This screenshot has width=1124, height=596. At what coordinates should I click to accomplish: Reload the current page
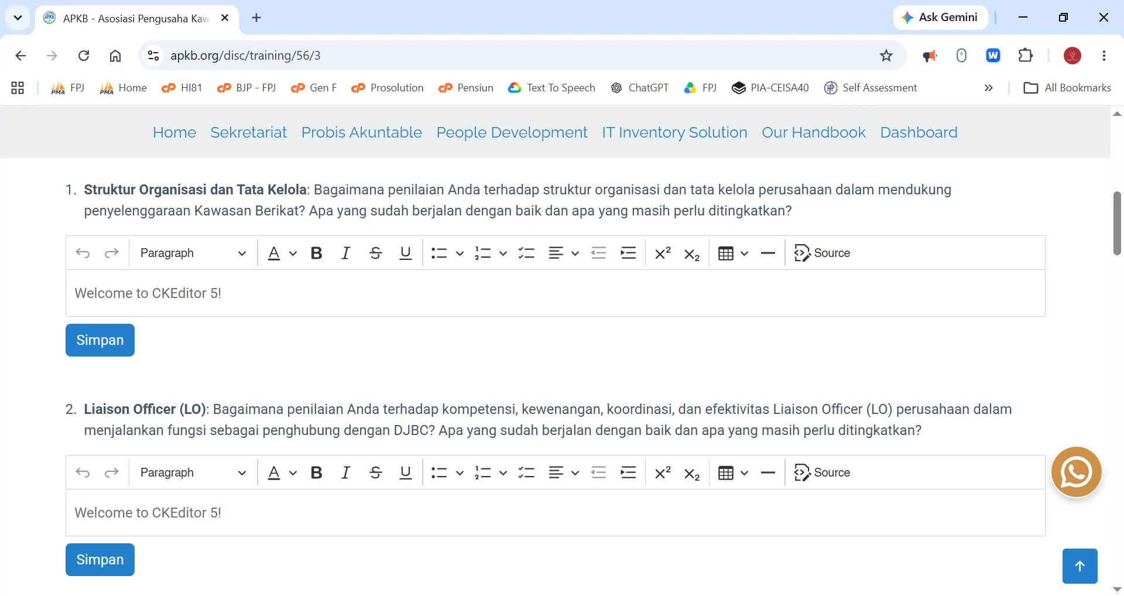pyautogui.click(x=84, y=56)
